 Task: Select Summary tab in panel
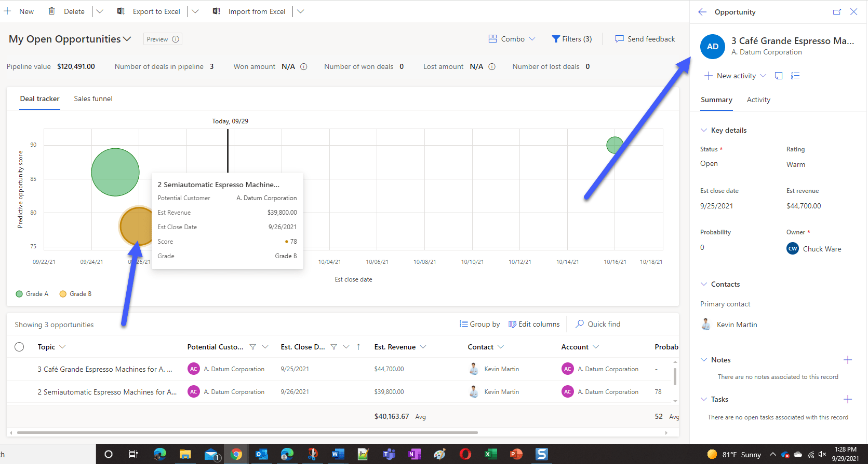coord(716,100)
